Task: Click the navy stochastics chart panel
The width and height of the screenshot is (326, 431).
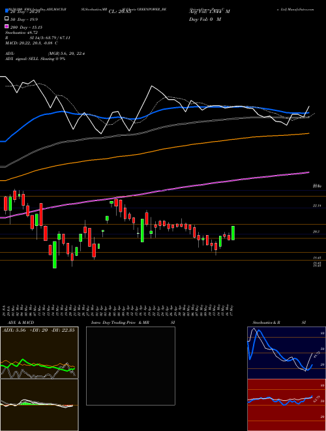Action: 286,353
